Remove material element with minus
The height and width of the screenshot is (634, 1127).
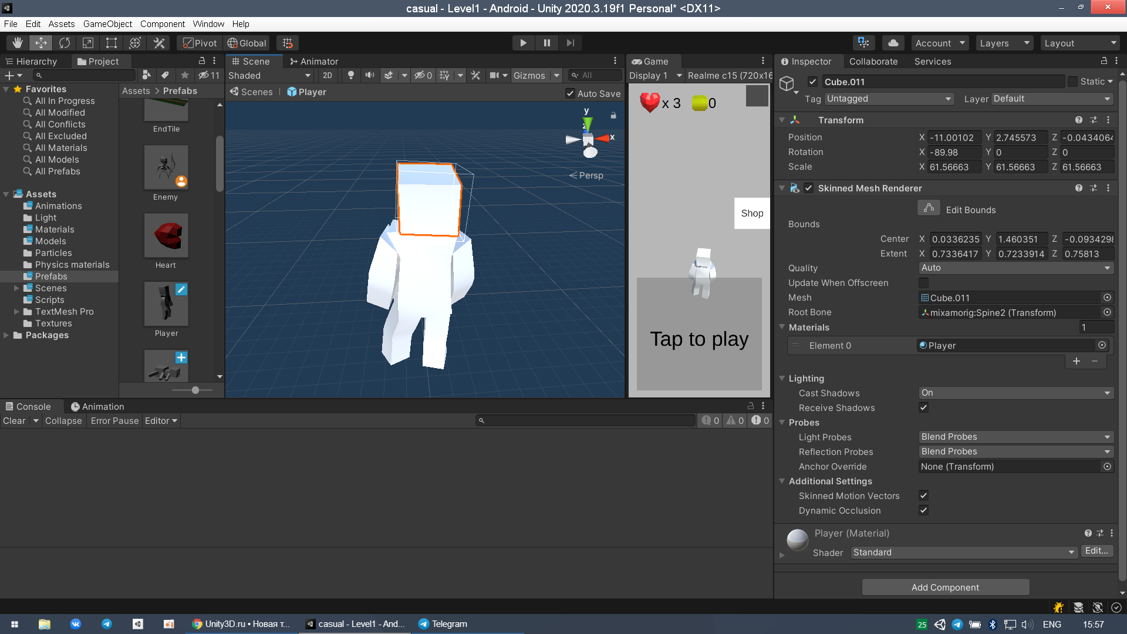1095,361
